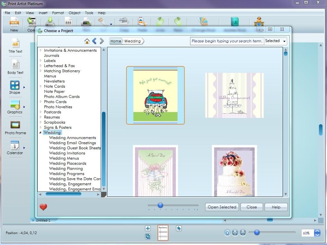This screenshot has width=327, height=245.
Task: Collapse the Wedding tree node
Action: click(41, 133)
